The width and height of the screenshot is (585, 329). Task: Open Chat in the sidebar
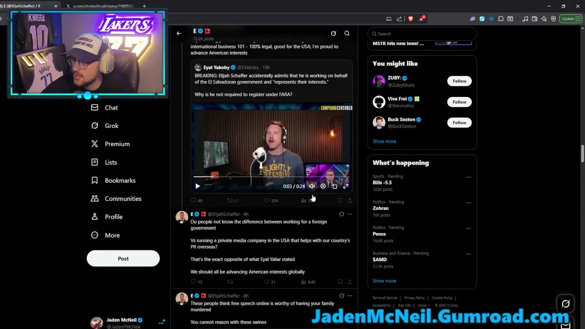[x=105, y=107]
